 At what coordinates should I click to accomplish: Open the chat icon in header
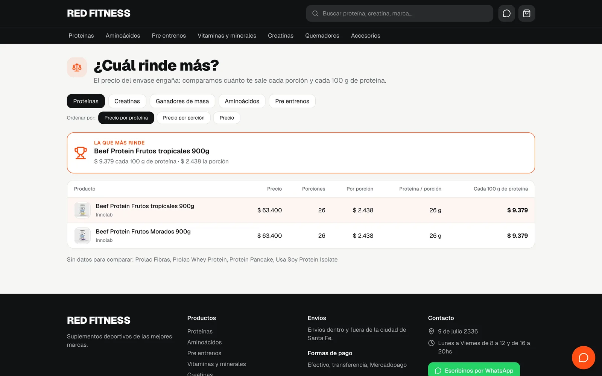pyautogui.click(x=506, y=14)
